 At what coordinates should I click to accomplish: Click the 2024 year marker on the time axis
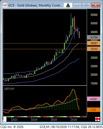35,120
